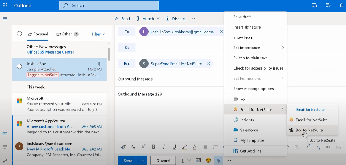Open Show message options
Viewport: 346px width, 165px height.
(x=255, y=89)
